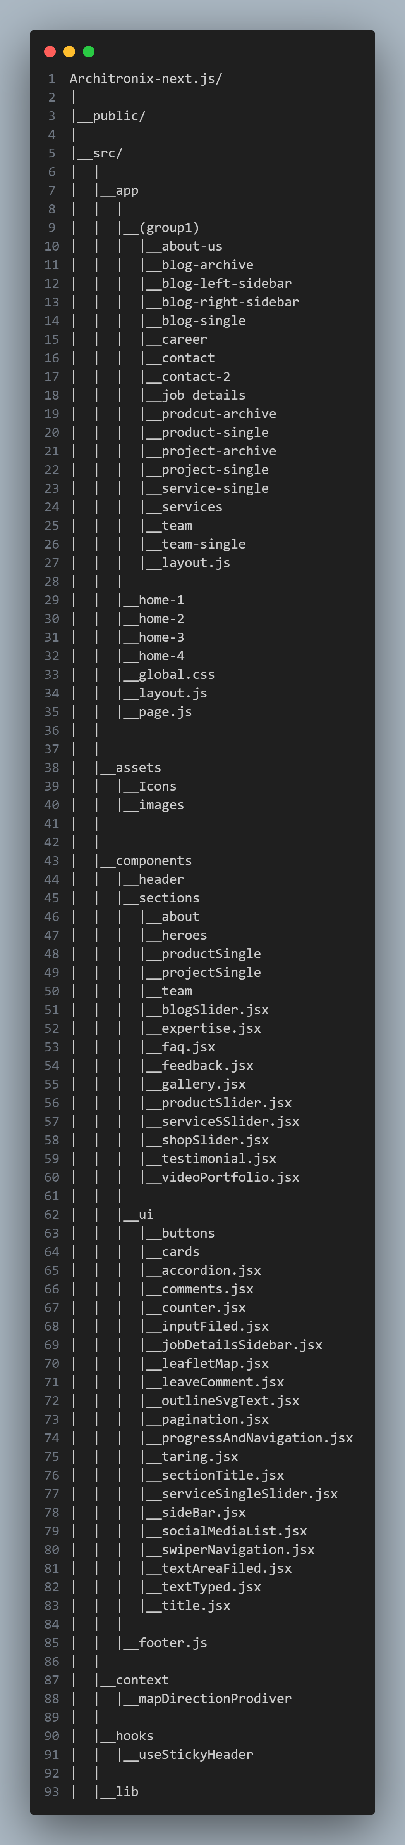Click the videoPortfolio.jsx file
Image resolution: width=405 pixels, height=1845 pixels.
[x=230, y=1177]
